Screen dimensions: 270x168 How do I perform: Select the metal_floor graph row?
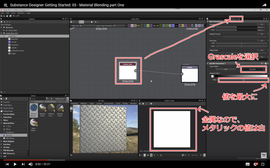pyautogui.click(x=34, y=36)
